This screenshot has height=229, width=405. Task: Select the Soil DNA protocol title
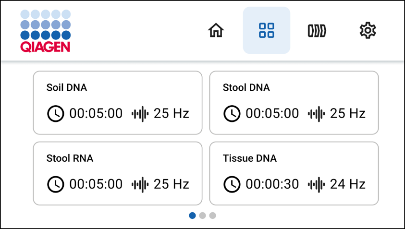(x=66, y=87)
